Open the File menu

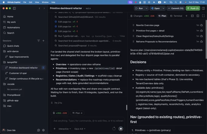coord(25,2)
